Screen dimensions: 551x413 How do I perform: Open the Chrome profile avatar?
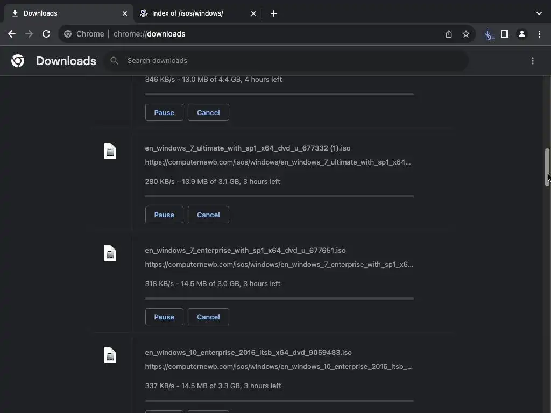click(x=522, y=34)
